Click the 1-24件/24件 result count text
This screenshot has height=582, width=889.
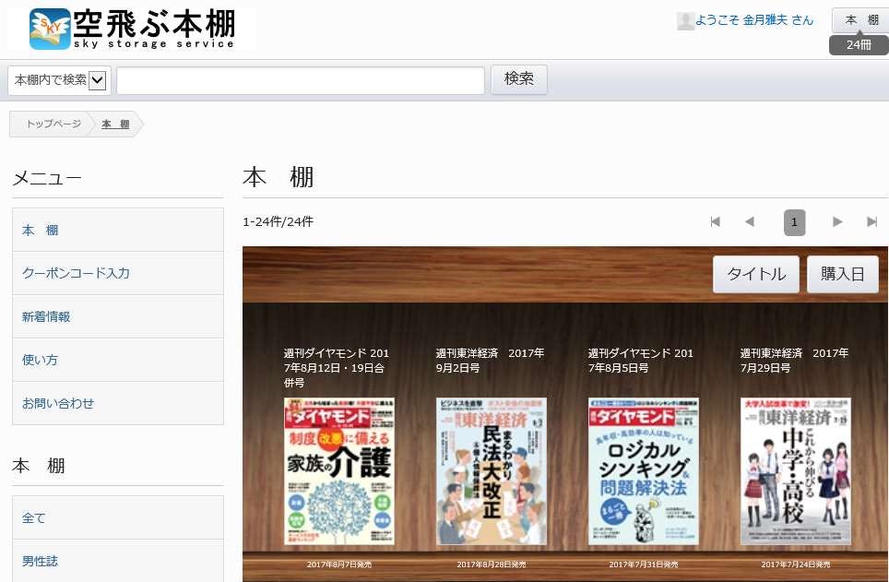tap(278, 221)
